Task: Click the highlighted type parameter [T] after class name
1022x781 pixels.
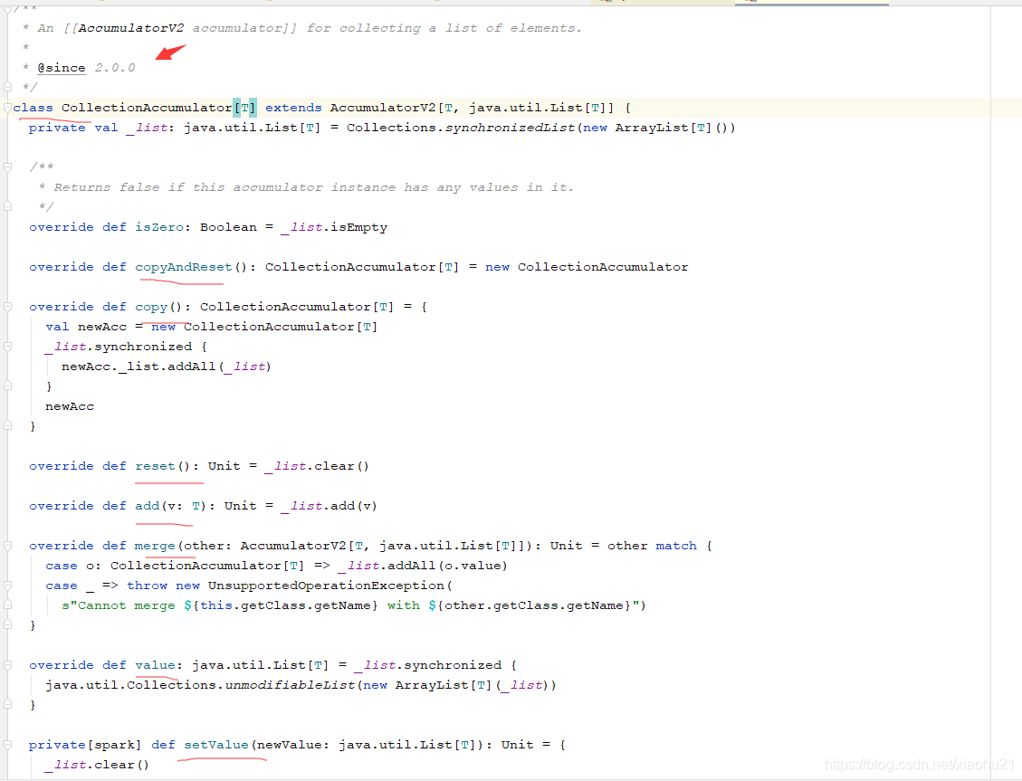Action: tap(245, 108)
